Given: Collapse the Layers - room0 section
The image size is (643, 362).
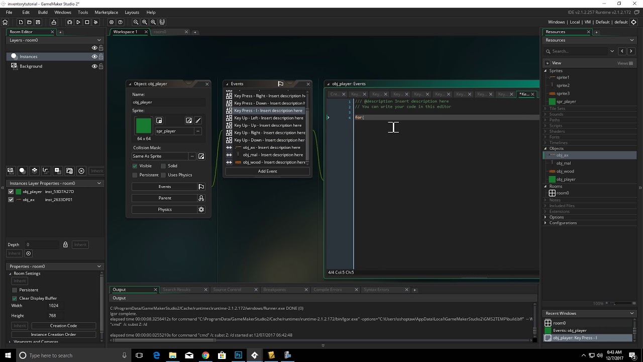Looking at the screenshot, I should [x=99, y=40].
